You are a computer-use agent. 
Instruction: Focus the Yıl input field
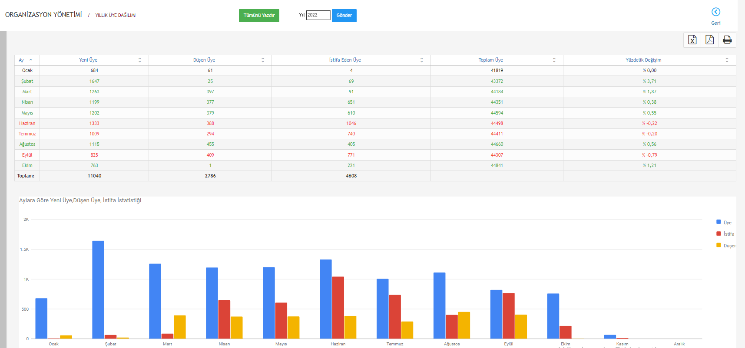point(318,15)
